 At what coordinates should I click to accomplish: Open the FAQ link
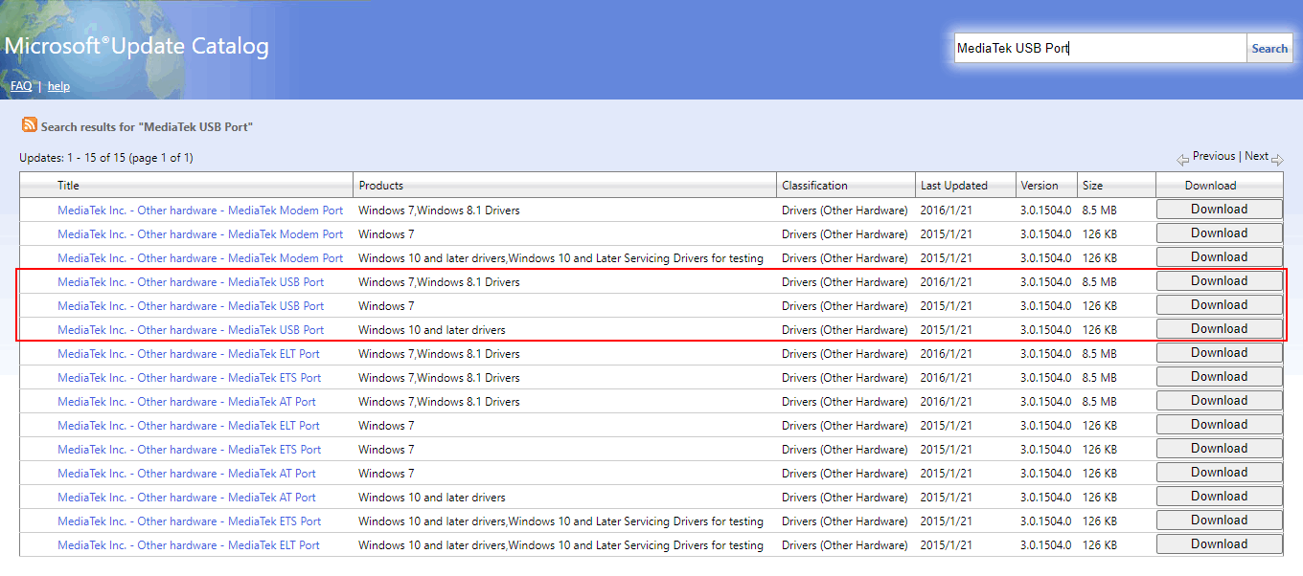point(21,86)
